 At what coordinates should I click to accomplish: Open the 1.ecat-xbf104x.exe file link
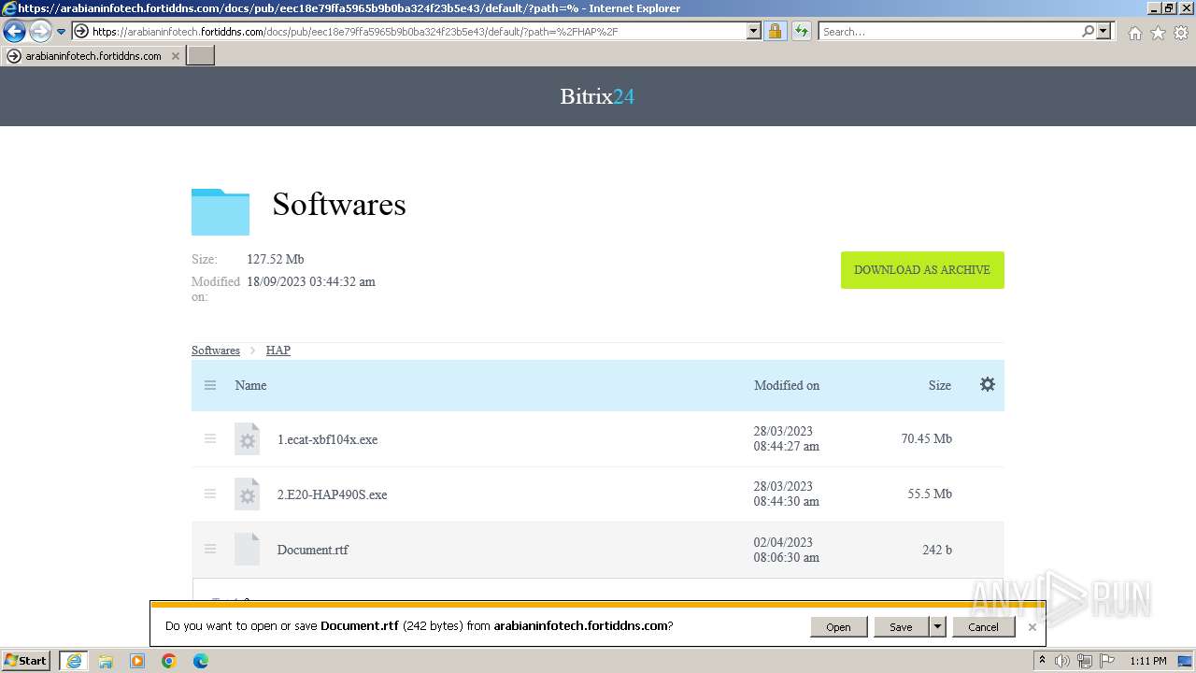[327, 439]
